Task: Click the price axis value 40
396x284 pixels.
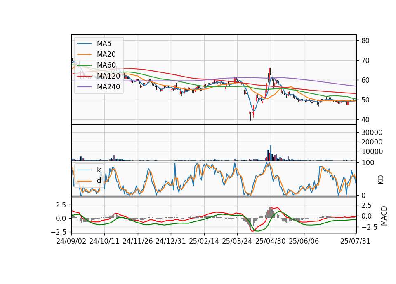Action: [365, 120]
